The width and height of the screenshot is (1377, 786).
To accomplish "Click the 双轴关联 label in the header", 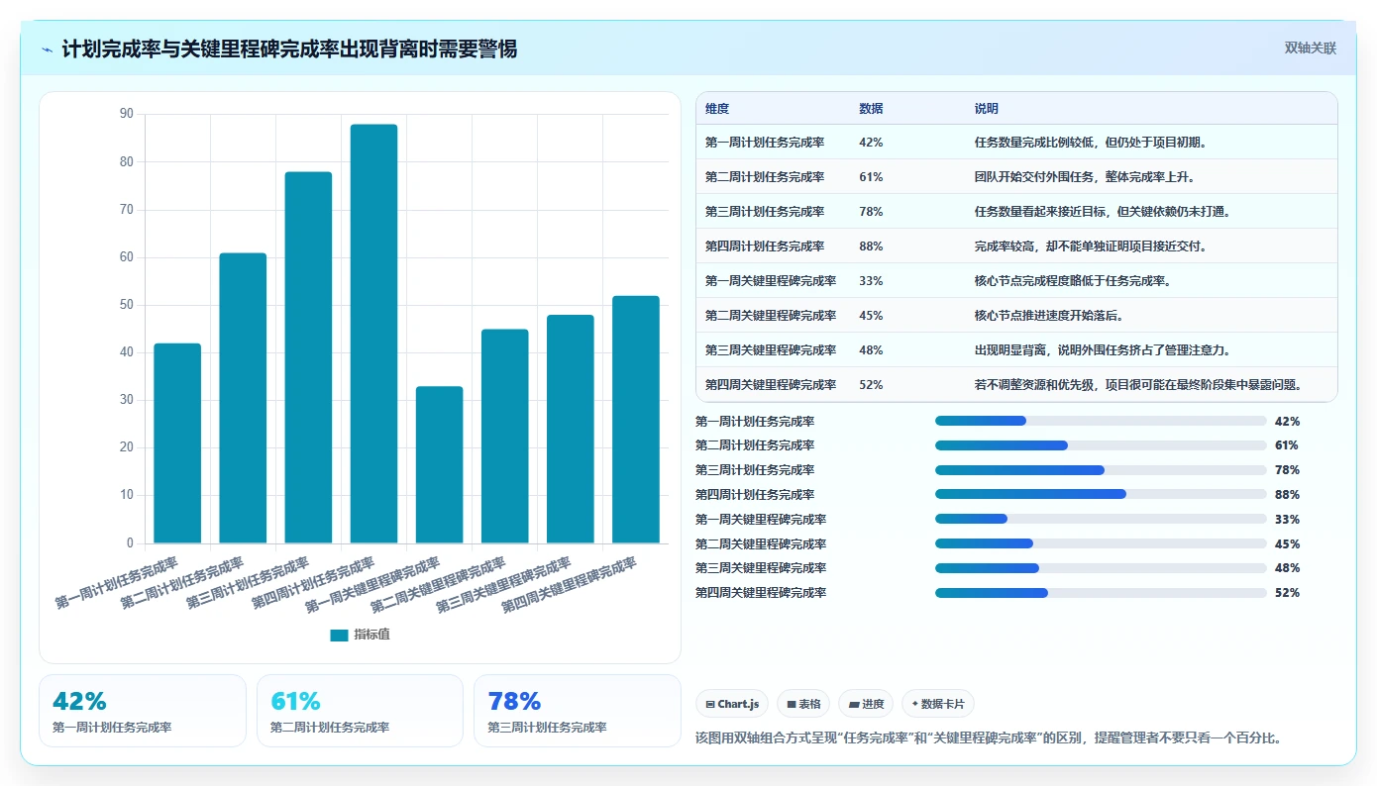I will point(1311,49).
